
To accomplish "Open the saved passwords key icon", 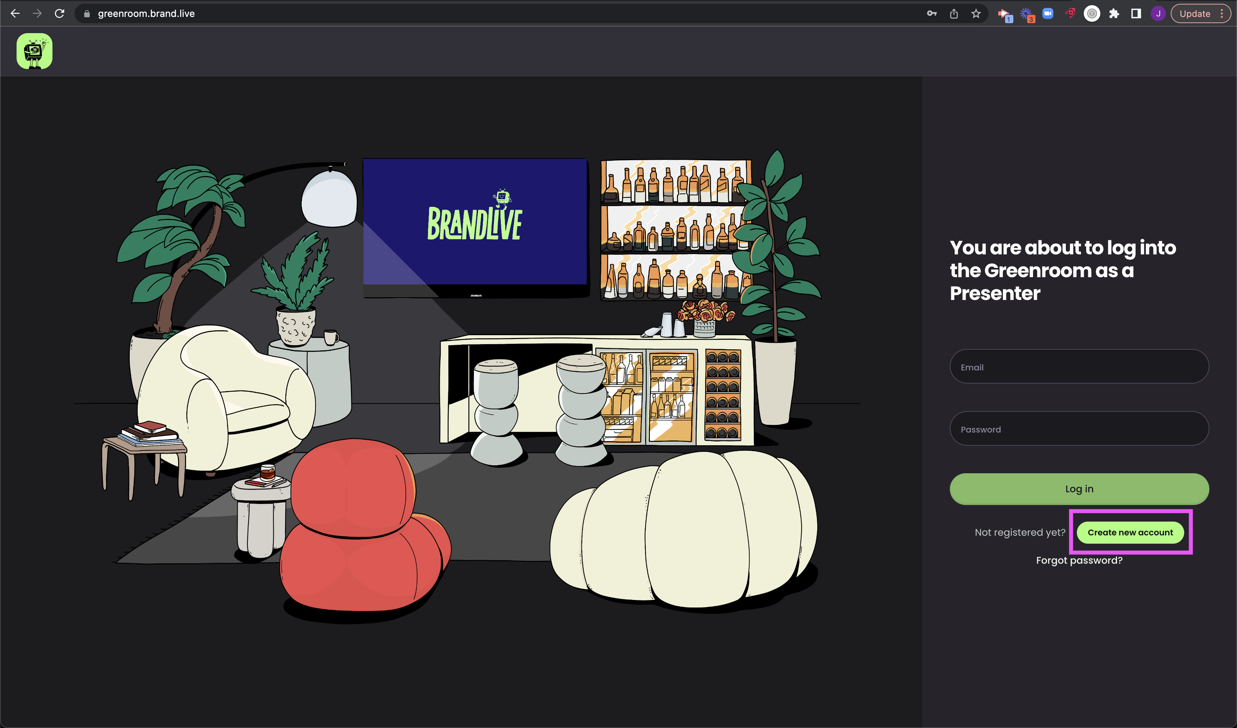I will coord(932,14).
